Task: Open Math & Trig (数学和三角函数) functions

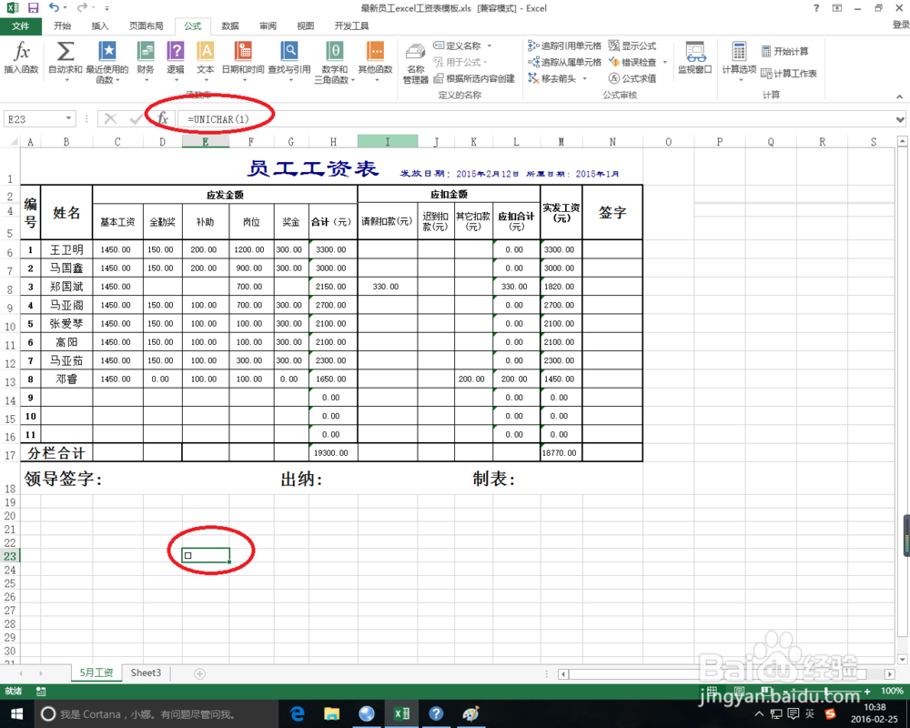Action: tap(334, 62)
